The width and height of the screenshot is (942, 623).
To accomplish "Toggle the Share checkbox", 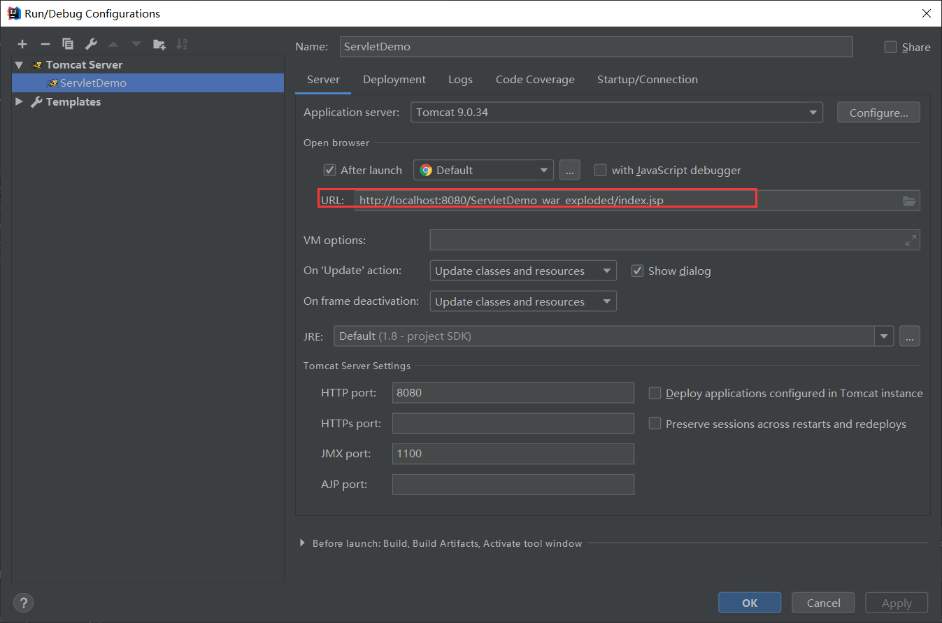I will (890, 47).
